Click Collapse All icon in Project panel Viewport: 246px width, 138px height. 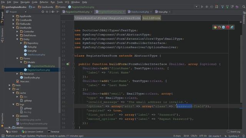47,12
